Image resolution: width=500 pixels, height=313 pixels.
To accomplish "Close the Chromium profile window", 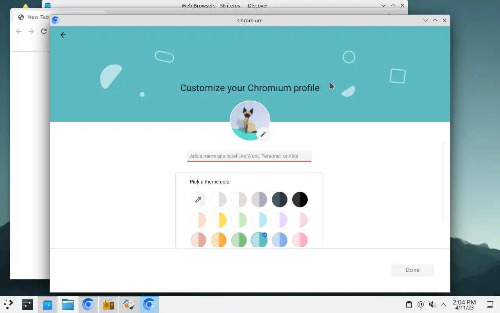I will point(445,20).
